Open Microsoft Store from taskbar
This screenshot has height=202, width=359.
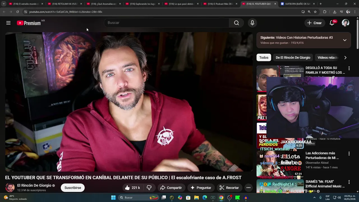[188, 198]
